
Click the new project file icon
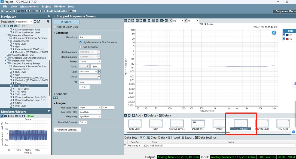[2, 11]
